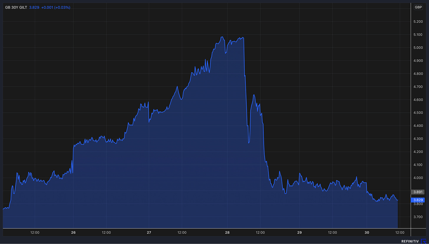Viewport: 429px width, 244px height.
Task: Click the 4.700 y-axis label
Action: [x=418, y=87]
